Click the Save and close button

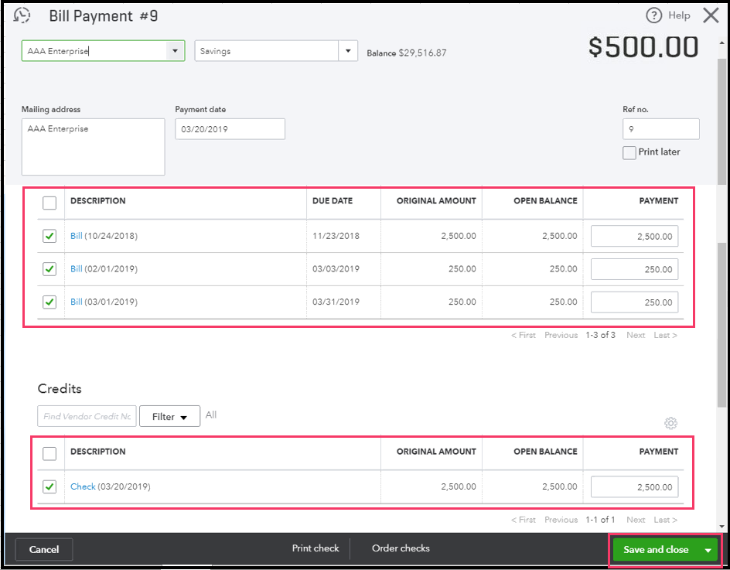[656, 550]
